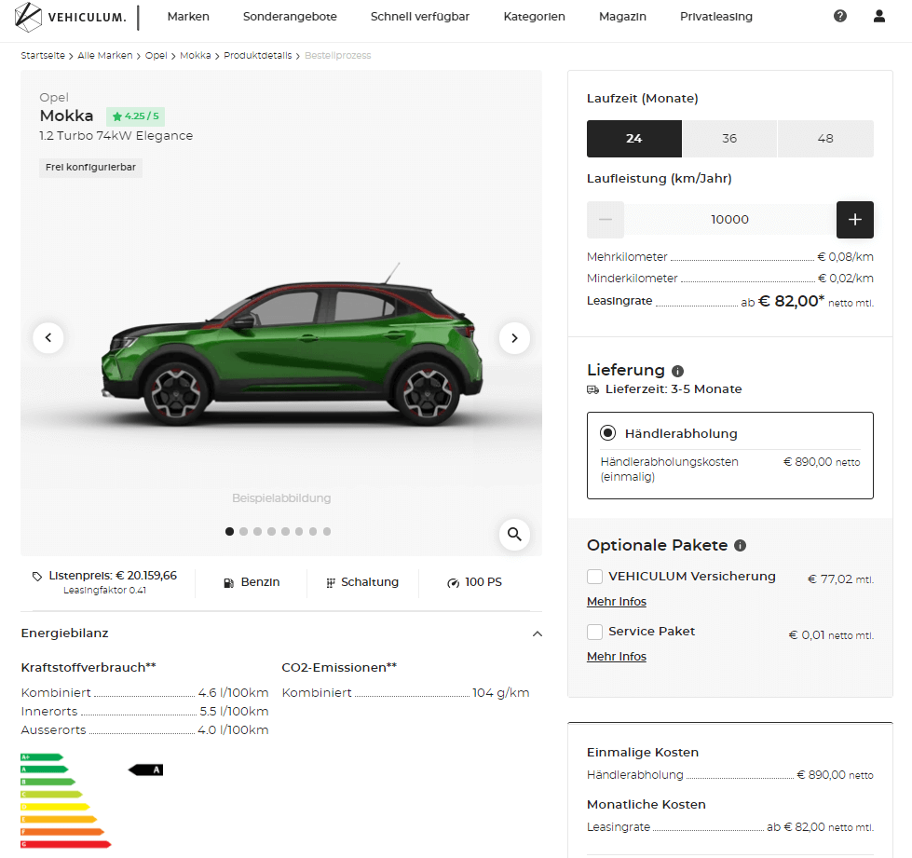Image resolution: width=912 pixels, height=858 pixels.
Task: Click the Lieferzeit: 3-5 Monate text
Action: 674,389
